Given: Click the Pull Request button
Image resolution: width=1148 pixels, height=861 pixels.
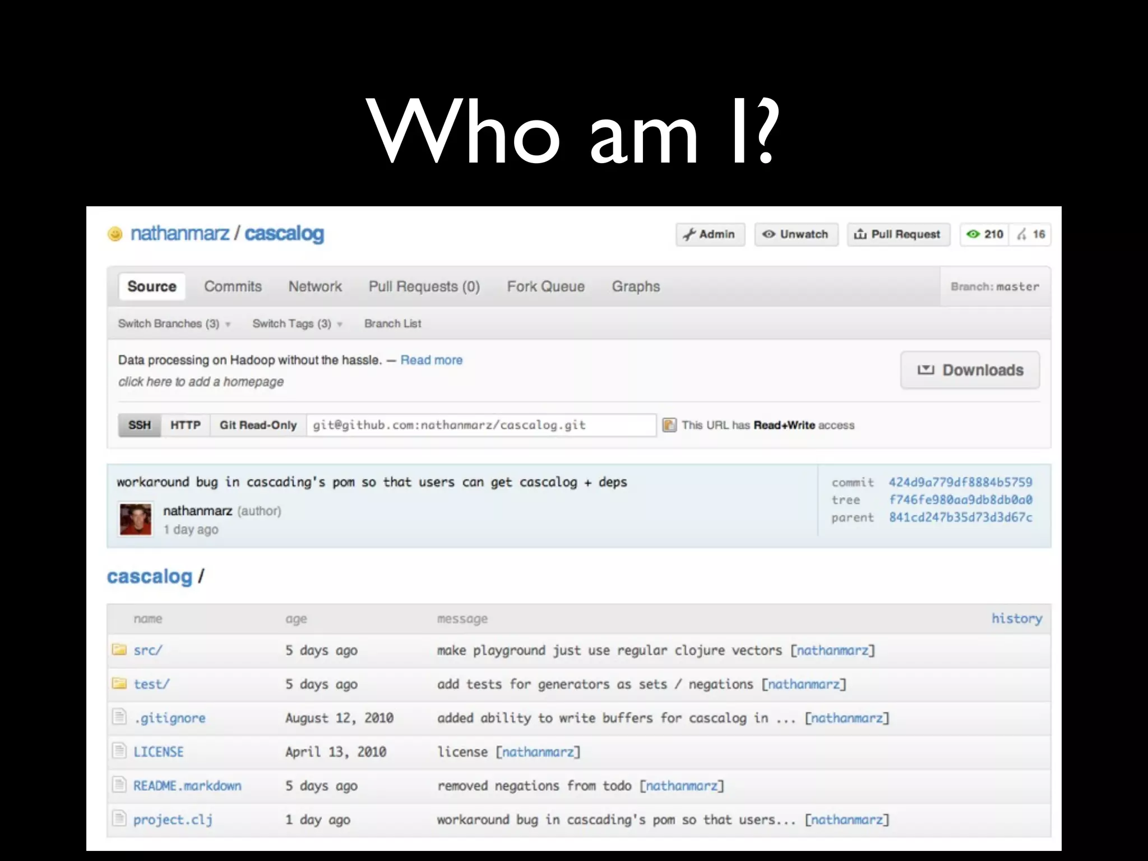Looking at the screenshot, I should 899,234.
